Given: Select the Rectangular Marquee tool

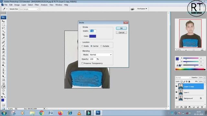Looking at the screenshot, I should coord(3,25).
